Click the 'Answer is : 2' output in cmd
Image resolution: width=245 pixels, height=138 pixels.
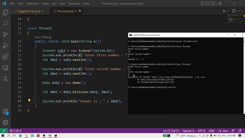tap(136, 59)
